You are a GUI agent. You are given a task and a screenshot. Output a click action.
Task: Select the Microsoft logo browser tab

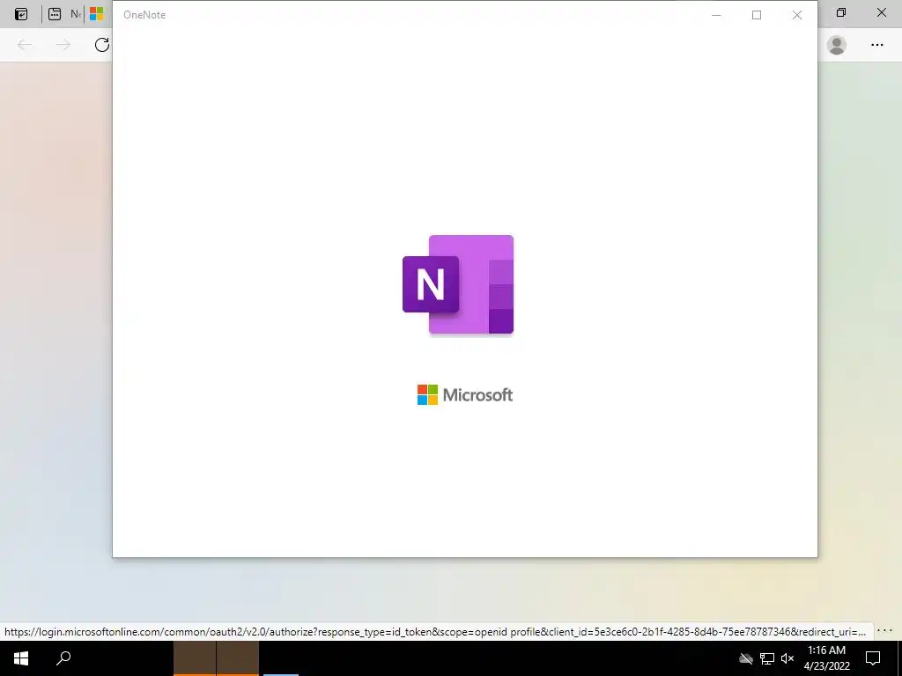coord(97,14)
